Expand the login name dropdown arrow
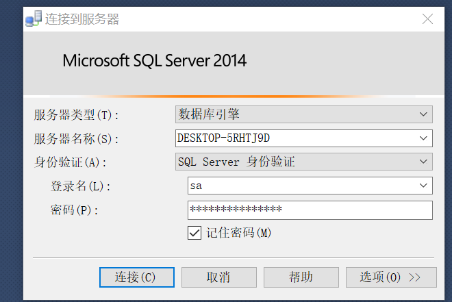 423,186
